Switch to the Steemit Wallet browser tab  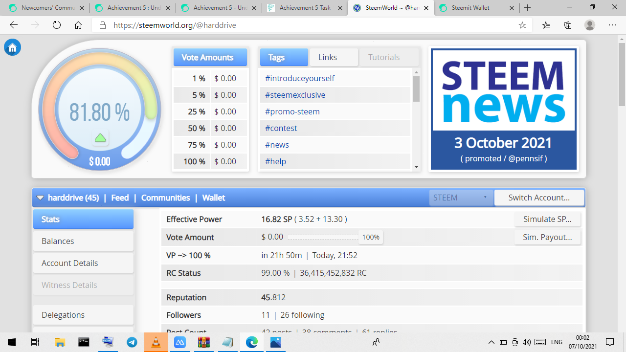click(472, 8)
